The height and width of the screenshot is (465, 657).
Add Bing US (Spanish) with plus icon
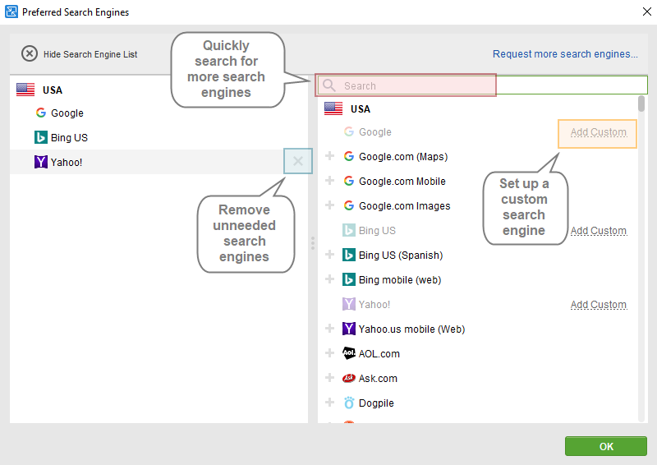(x=330, y=255)
